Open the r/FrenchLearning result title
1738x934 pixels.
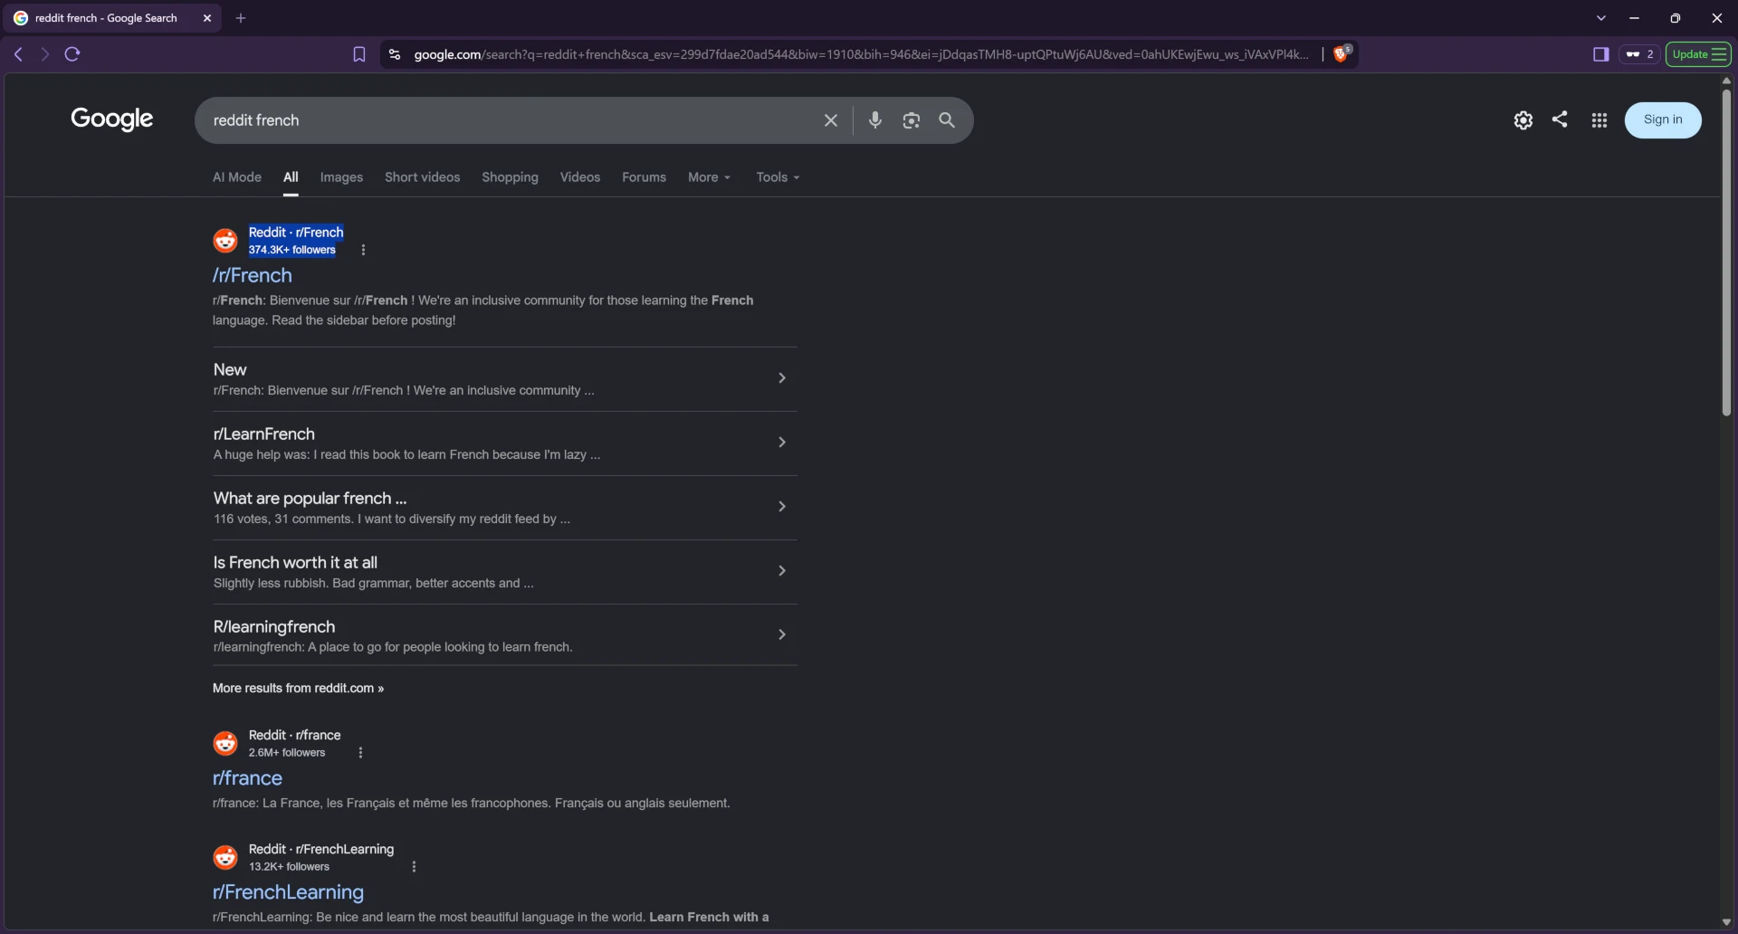click(x=288, y=892)
